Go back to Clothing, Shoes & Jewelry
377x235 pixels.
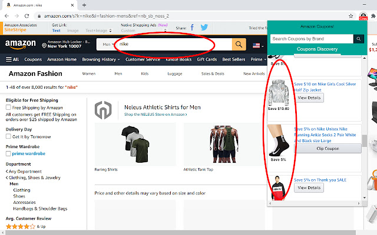tap(33, 177)
